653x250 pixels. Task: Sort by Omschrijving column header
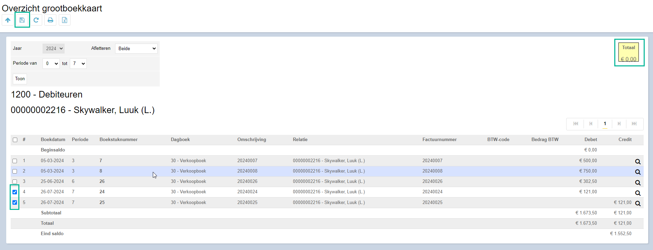tap(252, 140)
